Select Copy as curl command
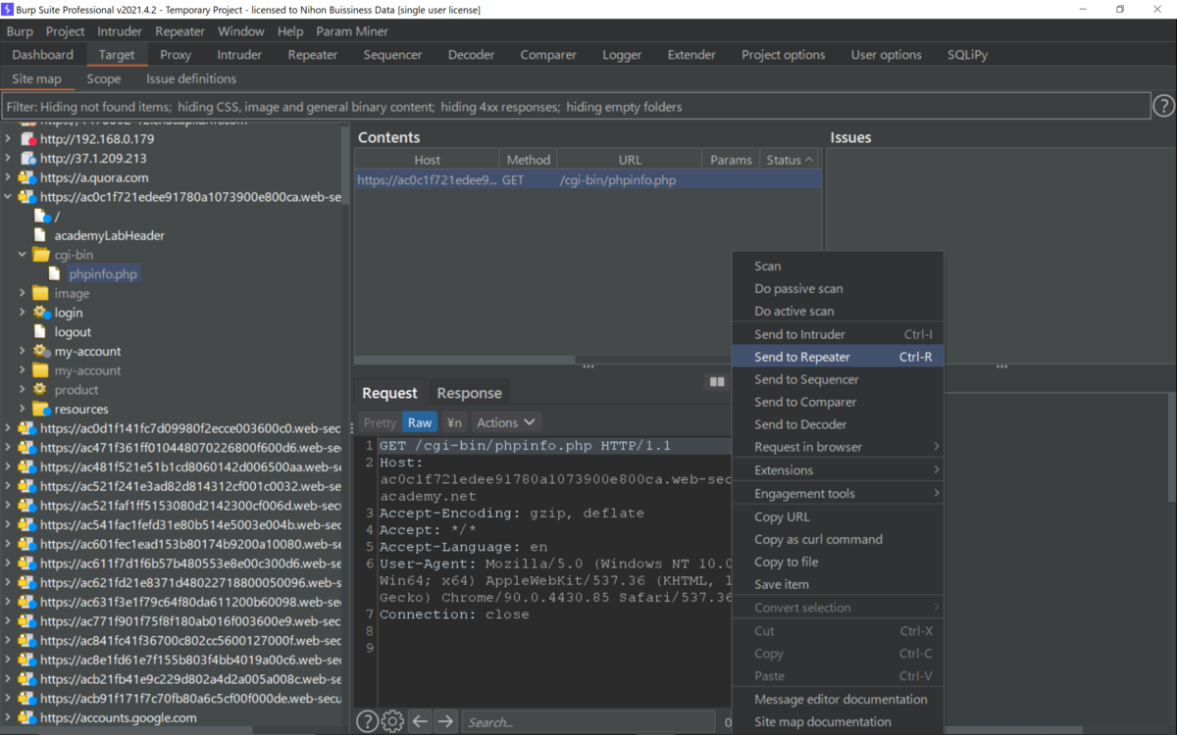This screenshot has width=1177, height=735. pos(838,539)
